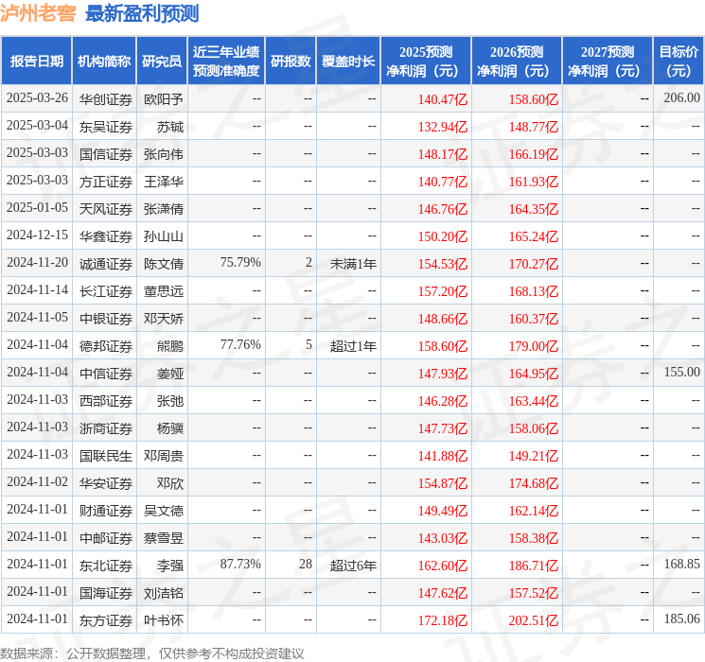Screen dimensions: 705x662
Task: Select analyst name 张向伟
Action: pyautogui.click(x=163, y=154)
